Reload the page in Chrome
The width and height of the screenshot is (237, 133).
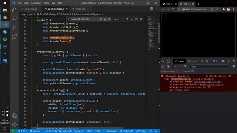pos(173,9)
